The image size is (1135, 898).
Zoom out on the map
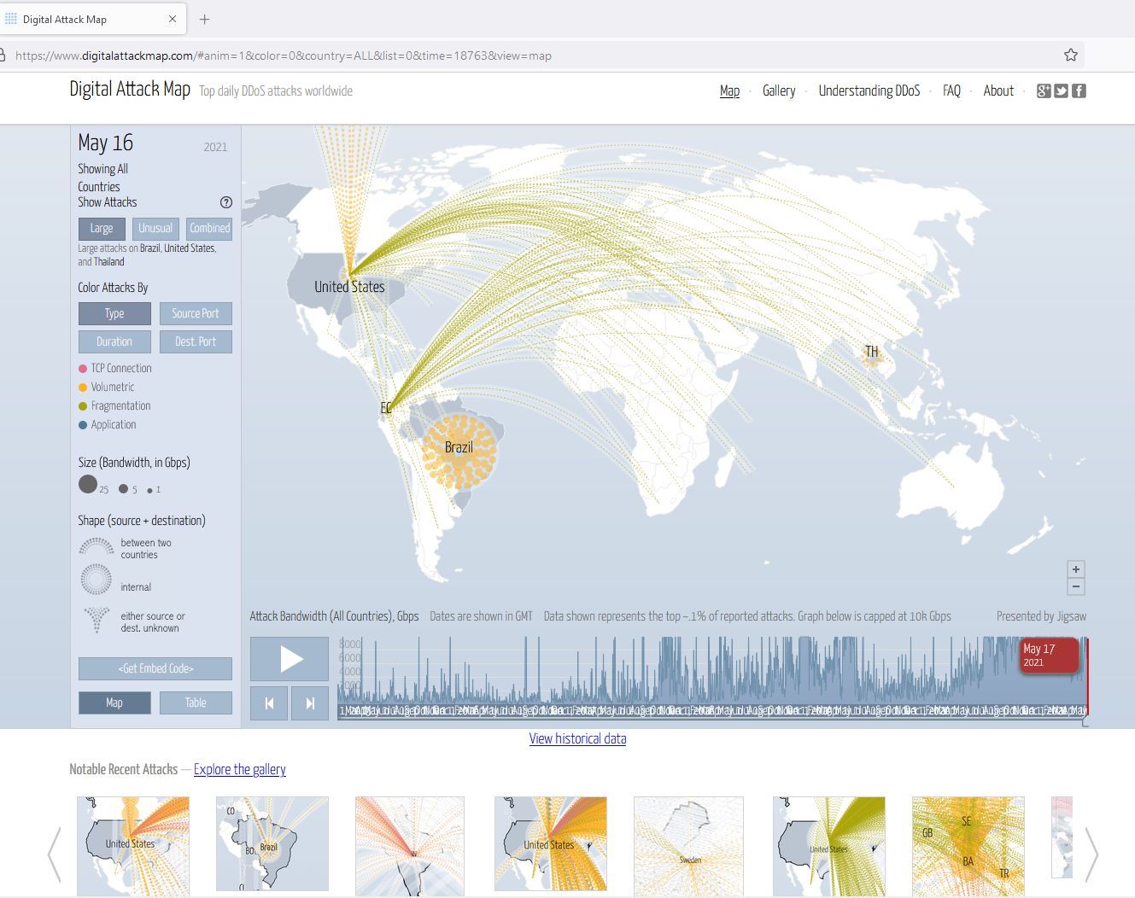pyautogui.click(x=1076, y=586)
